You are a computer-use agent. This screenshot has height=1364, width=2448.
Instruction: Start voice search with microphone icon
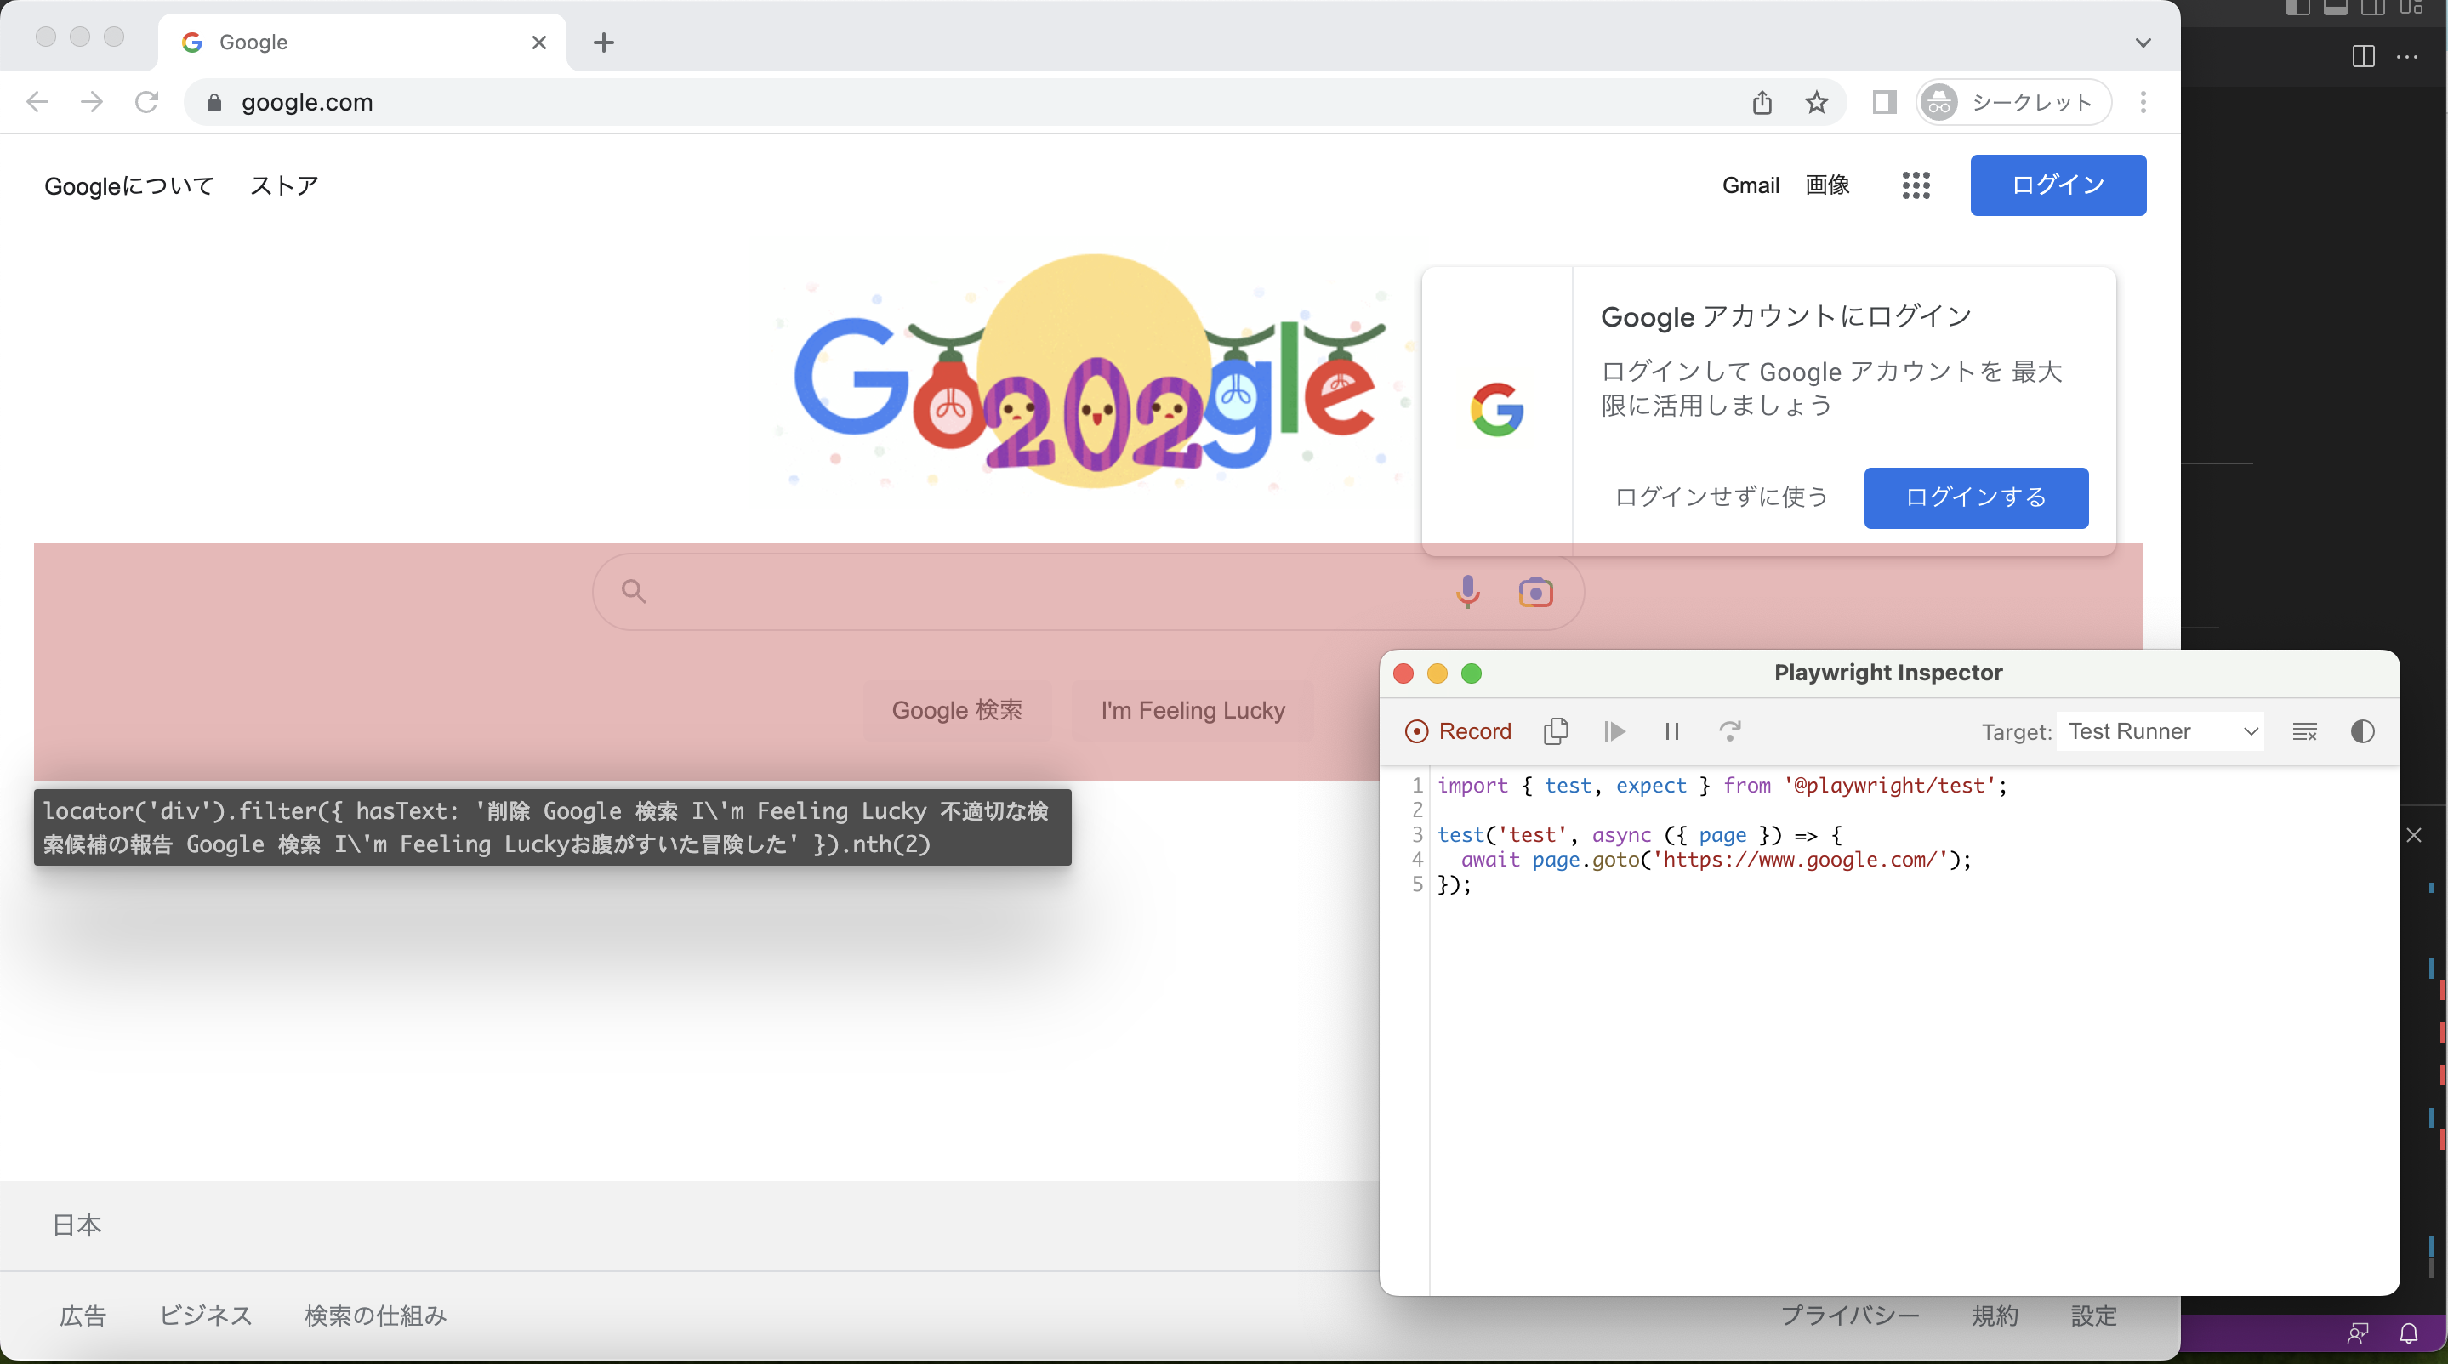point(1467,592)
